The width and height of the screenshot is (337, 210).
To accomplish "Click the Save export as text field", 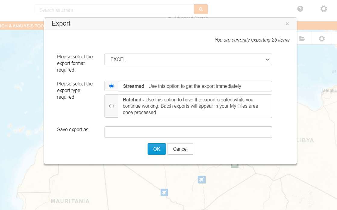I will pyautogui.click(x=188, y=132).
